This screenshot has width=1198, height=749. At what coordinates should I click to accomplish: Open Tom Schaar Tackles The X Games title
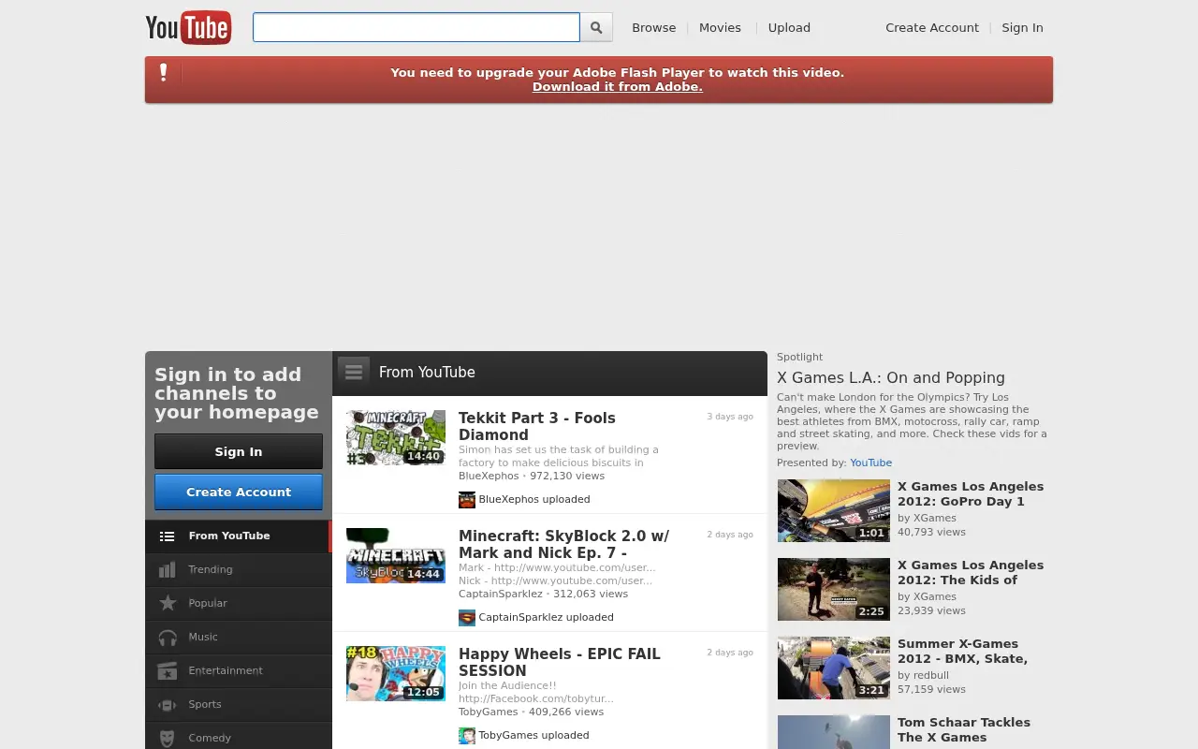(x=964, y=729)
